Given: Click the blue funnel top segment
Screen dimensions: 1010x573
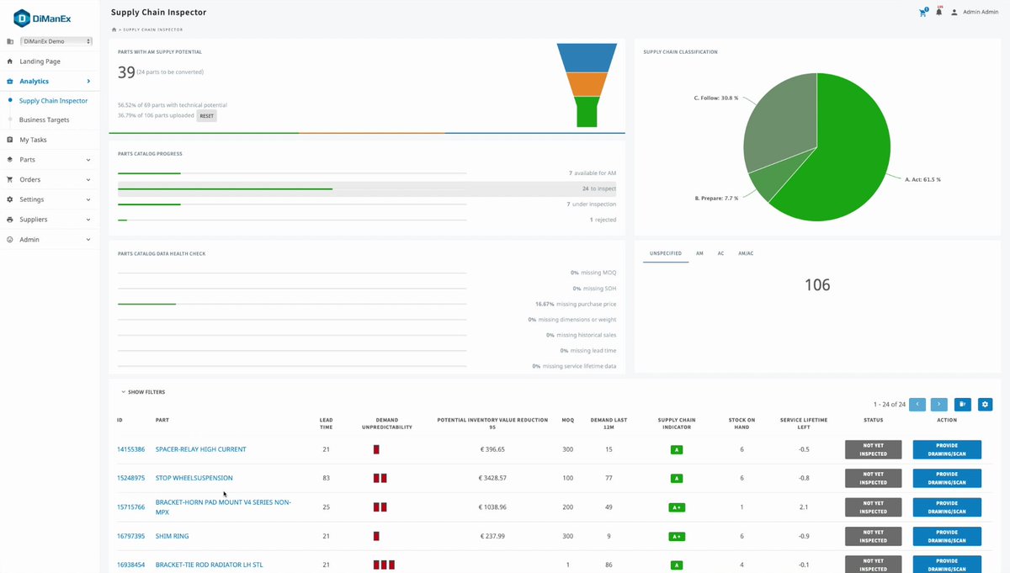Looking at the screenshot, I should tap(587, 57).
